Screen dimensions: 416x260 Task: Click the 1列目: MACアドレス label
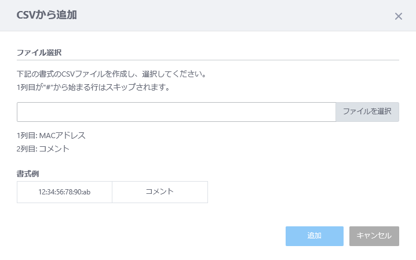pyautogui.click(x=51, y=135)
